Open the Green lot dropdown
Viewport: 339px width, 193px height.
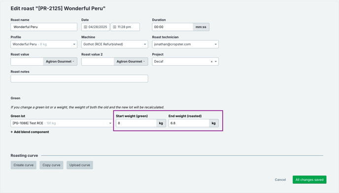[x=62, y=123]
